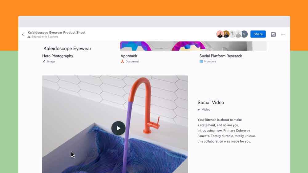Go back using the left chevron arrow
Viewport: 308px width, 173px height.
(x=23, y=34)
